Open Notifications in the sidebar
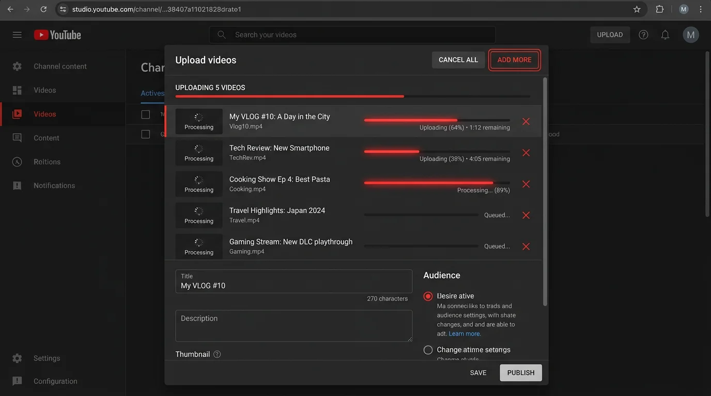Viewport: 711px width, 396px height. tap(63, 186)
